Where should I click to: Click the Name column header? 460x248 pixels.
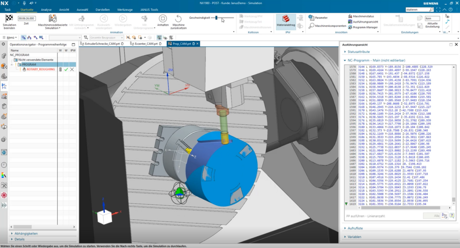point(14,50)
